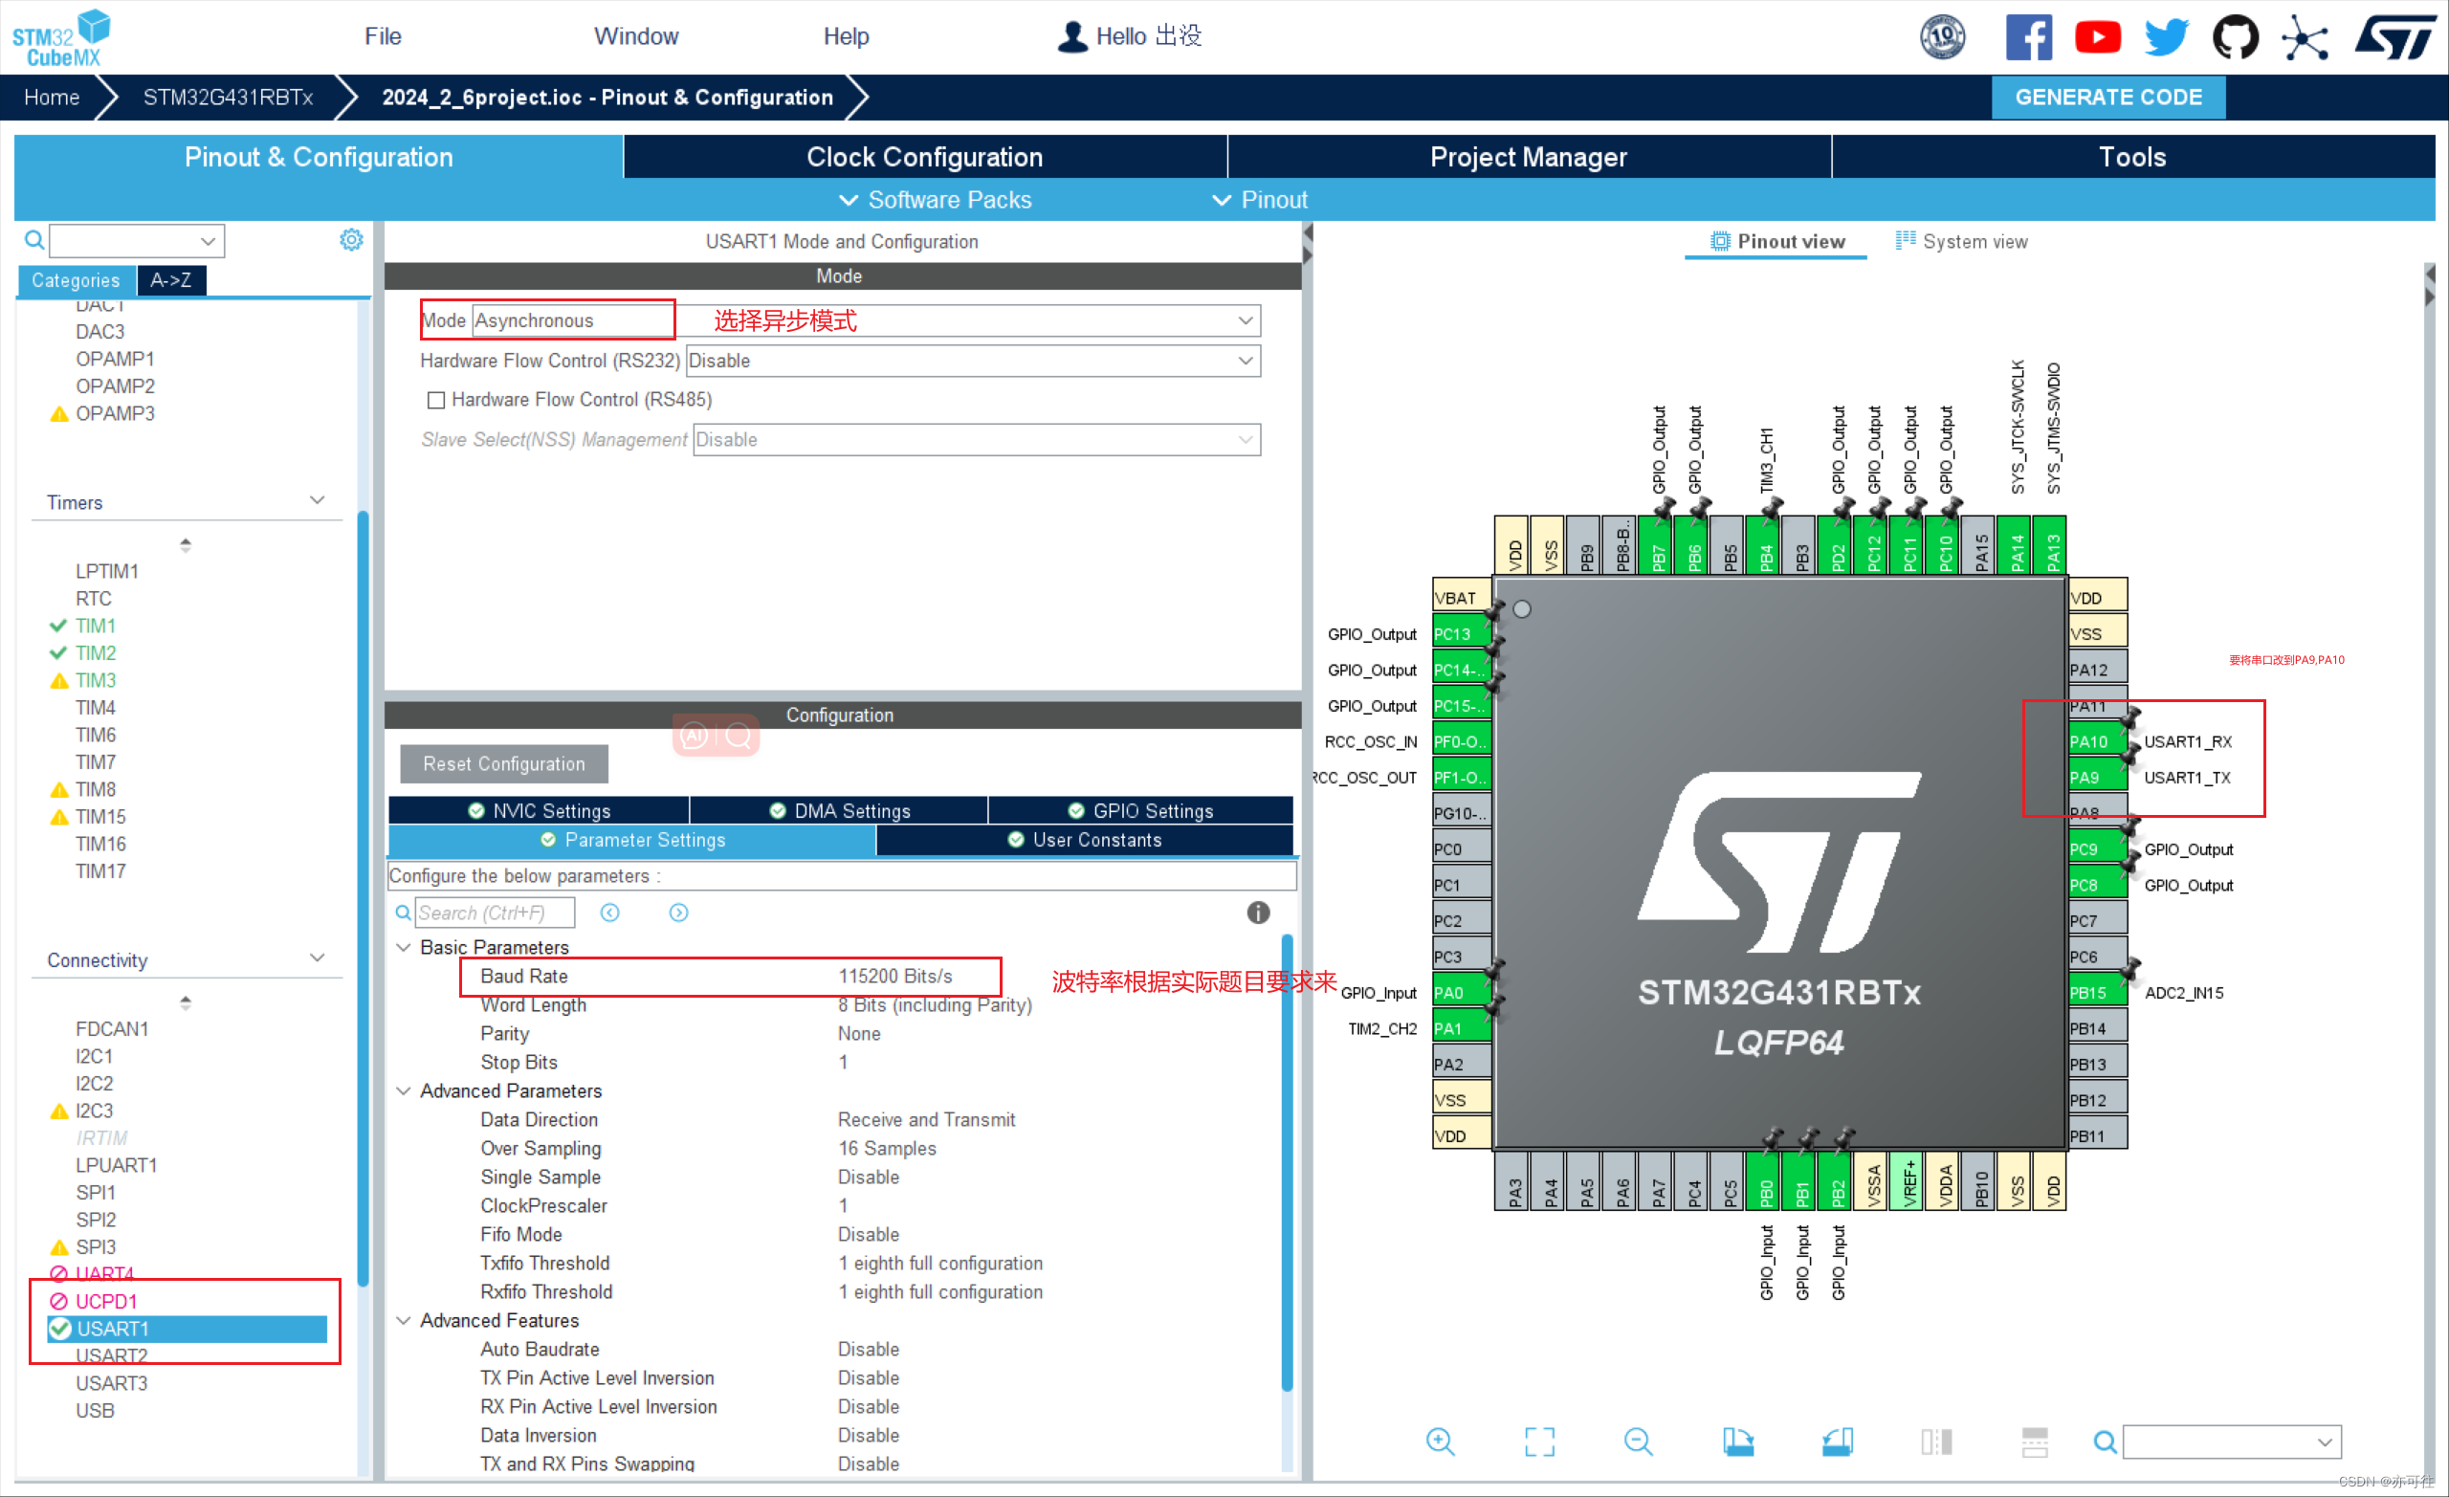
Task: Click the parameter list vertical scrollbar
Action: (x=1287, y=1161)
